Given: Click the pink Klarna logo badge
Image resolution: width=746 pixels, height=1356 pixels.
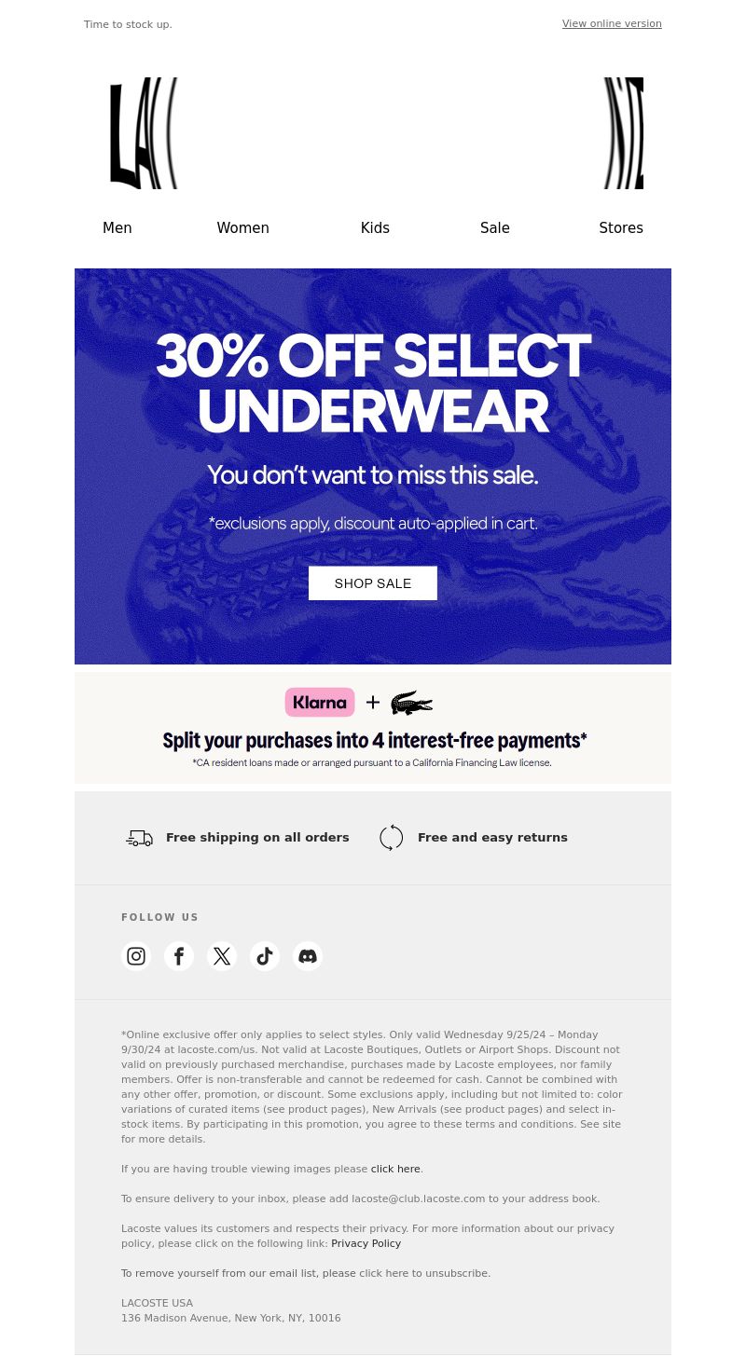Looking at the screenshot, I should [x=320, y=702].
